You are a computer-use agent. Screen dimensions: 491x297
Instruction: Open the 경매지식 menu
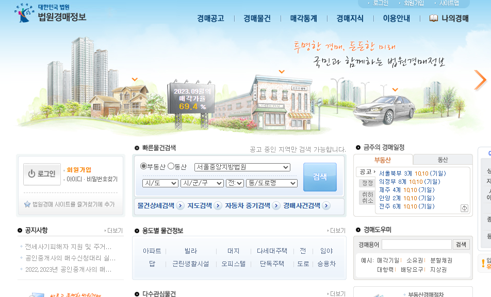click(350, 19)
